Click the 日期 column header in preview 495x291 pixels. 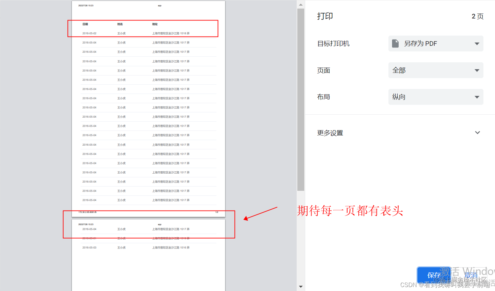(85, 24)
